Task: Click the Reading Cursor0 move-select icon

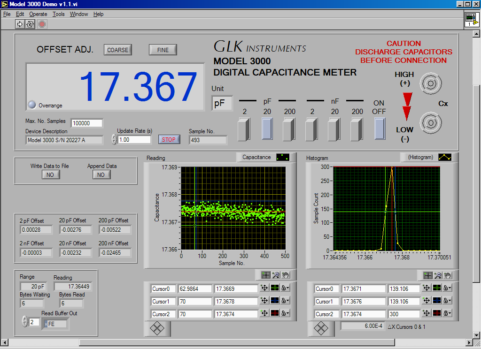Action: tap(264, 288)
